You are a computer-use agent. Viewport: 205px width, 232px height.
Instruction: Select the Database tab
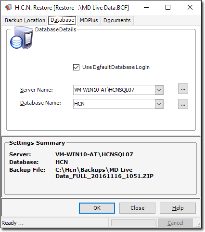(x=62, y=20)
